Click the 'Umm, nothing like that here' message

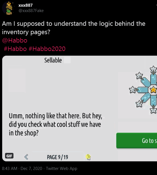56,124
